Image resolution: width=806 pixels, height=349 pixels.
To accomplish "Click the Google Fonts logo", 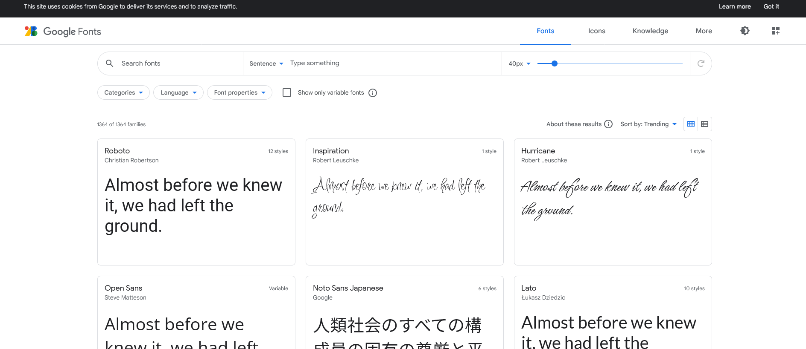I will [x=63, y=31].
